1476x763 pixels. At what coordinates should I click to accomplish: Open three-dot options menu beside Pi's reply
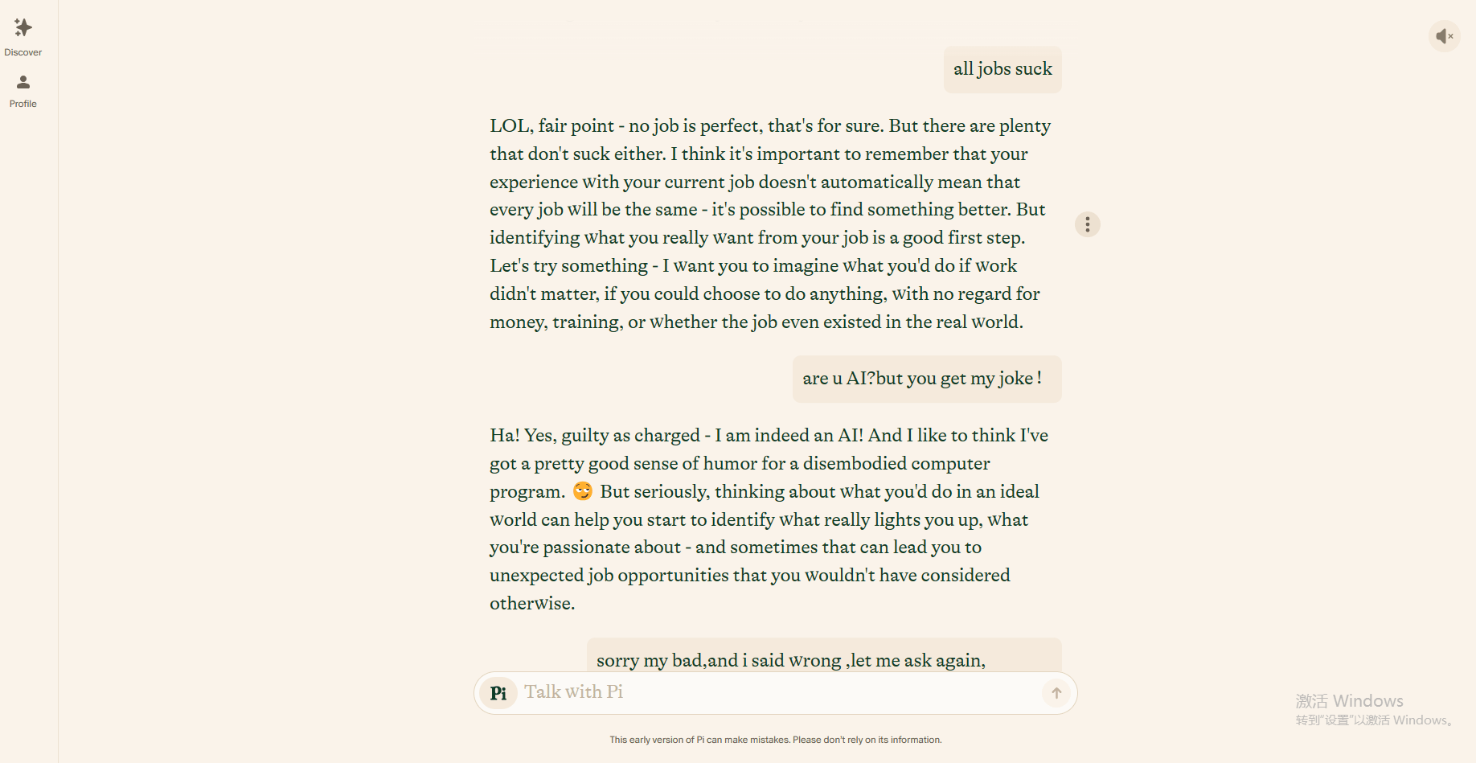pyautogui.click(x=1087, y=224)
